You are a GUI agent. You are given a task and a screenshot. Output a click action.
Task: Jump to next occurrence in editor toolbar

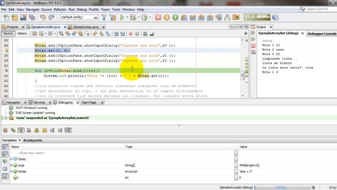(x=74, y=34)
